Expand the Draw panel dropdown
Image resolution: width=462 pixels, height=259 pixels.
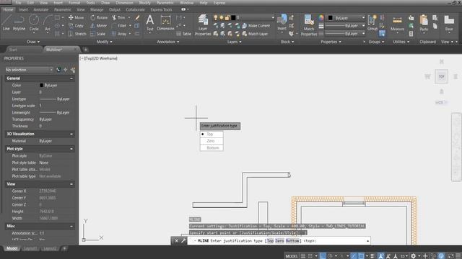(x=33, y=42)
